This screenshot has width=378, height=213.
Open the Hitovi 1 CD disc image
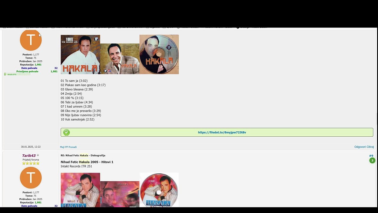pyautogui.click(x=159, y=190)
